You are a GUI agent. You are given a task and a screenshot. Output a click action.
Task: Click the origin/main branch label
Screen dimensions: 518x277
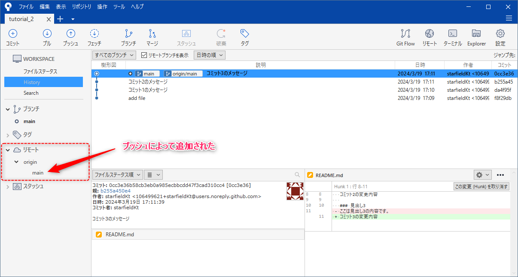pyautogui.click(x=183, y=74)
